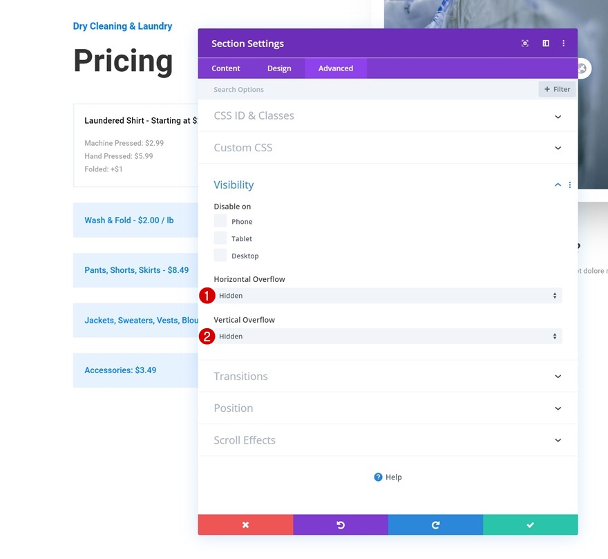Screen dimensions: 608x559
Task: Enable Disable on Phone checkbox
Action: pos(220,221)
